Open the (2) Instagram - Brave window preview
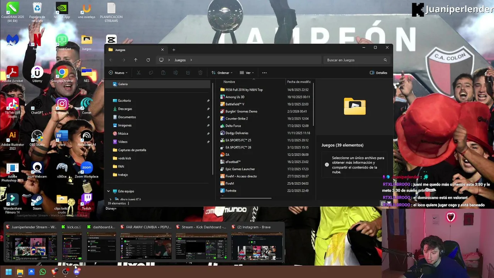 tap(257, 243)
